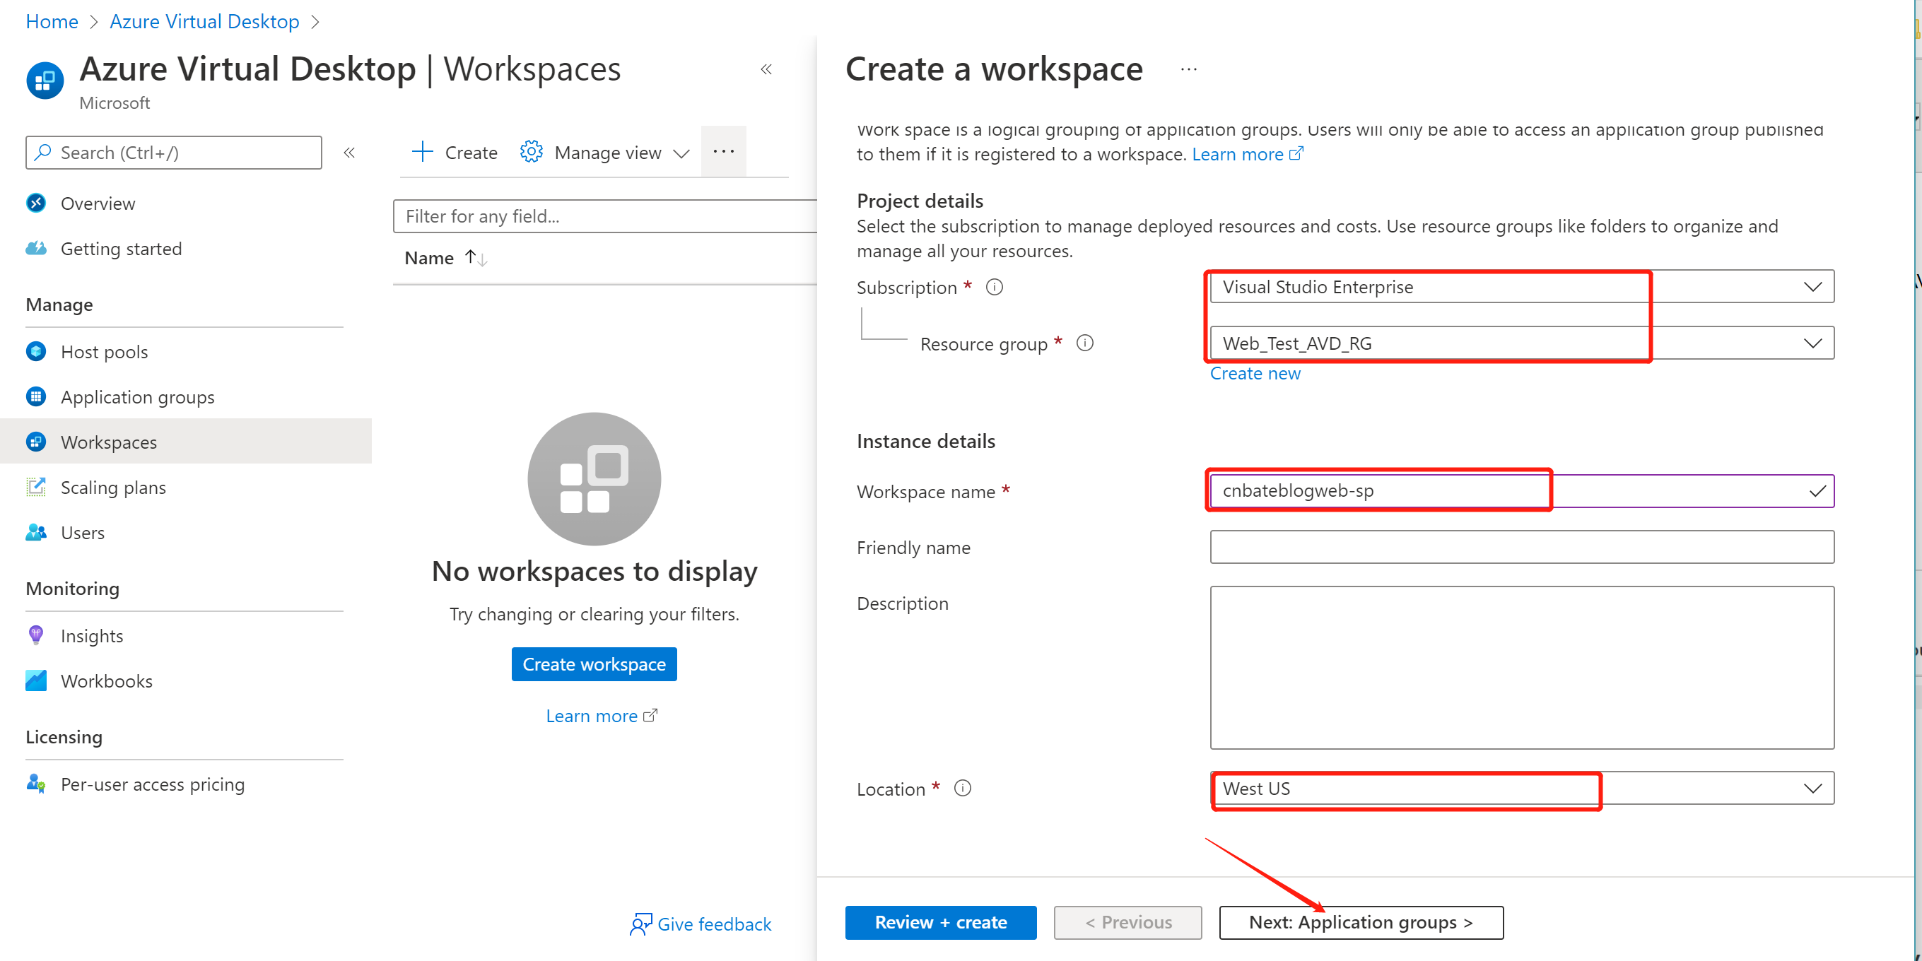Click the Workspaces sidebar icon
The height and width of the screenshot is (961, 1922).
point(36,442)
